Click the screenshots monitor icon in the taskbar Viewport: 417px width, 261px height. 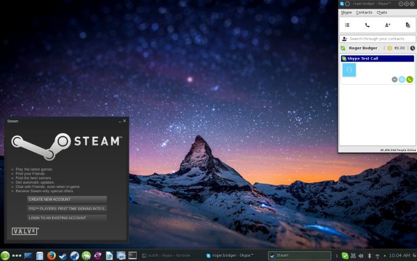121,255
